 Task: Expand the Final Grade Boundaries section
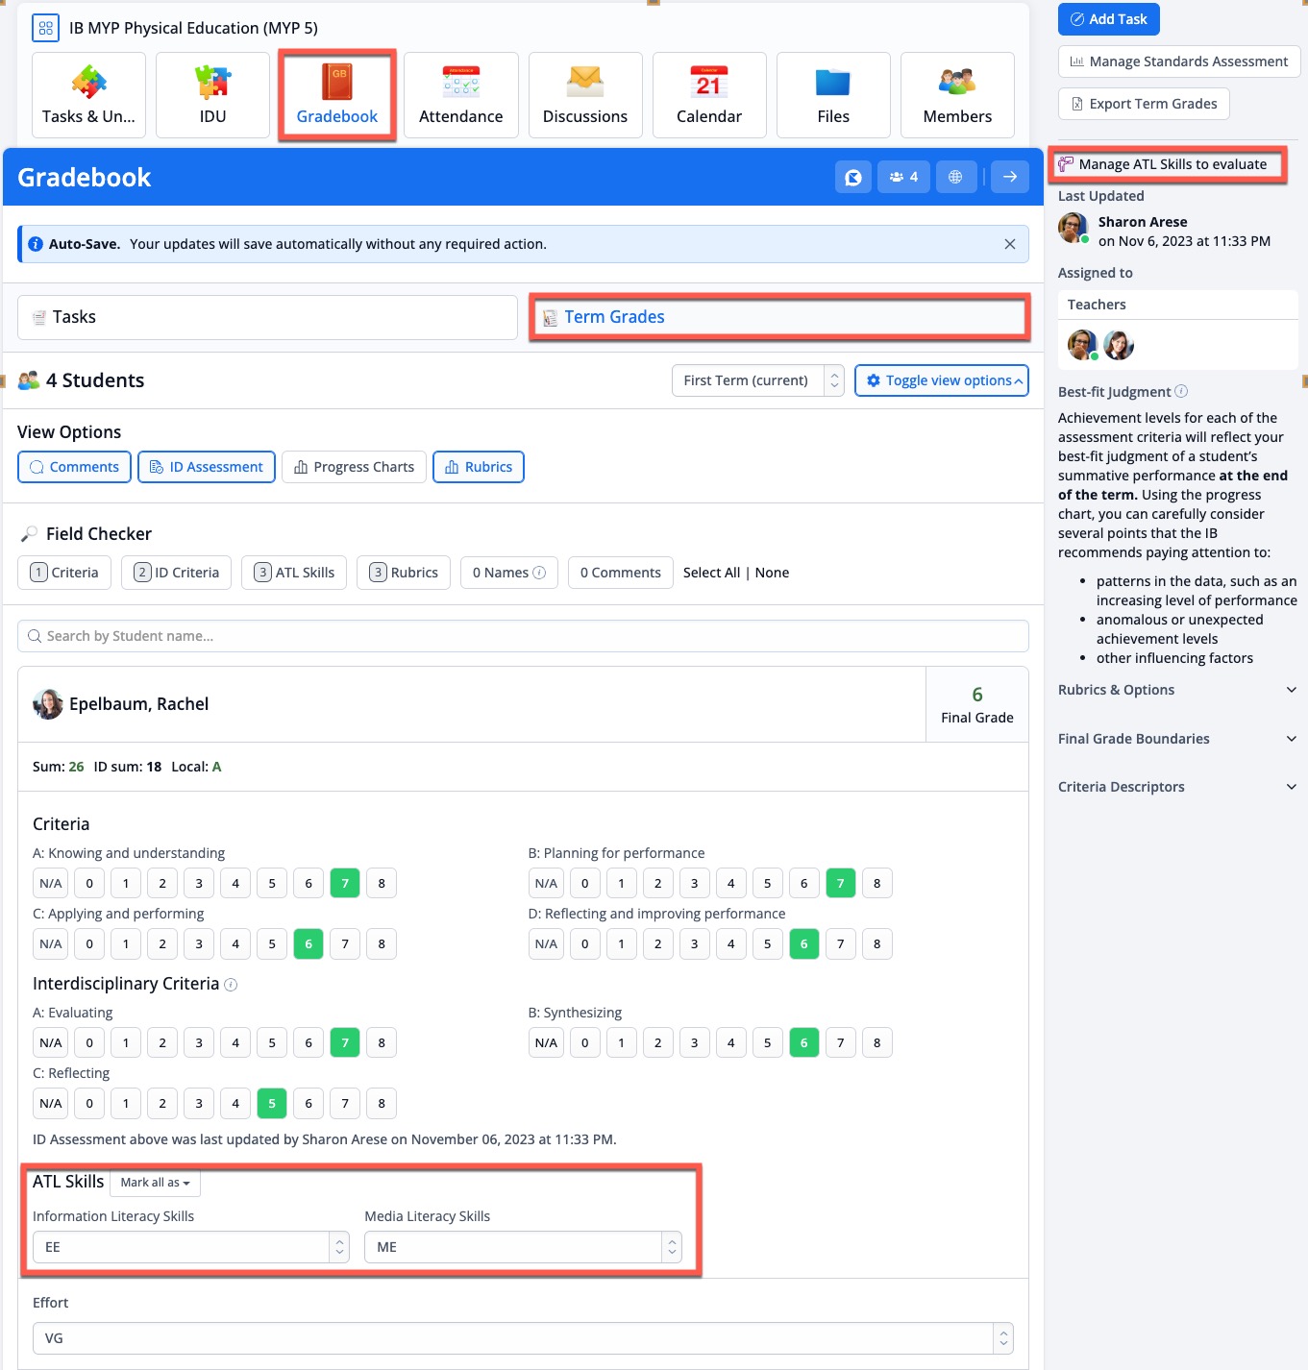pyautogui.click(x=1177, y=739)
